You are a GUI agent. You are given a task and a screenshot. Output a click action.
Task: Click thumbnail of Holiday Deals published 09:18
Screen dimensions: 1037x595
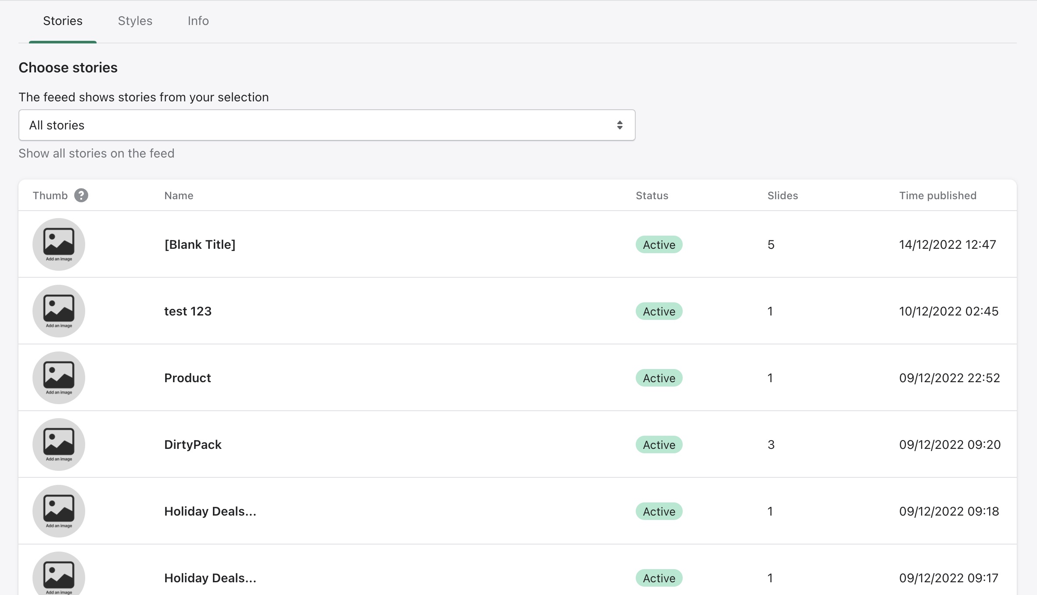click(59, 511)
